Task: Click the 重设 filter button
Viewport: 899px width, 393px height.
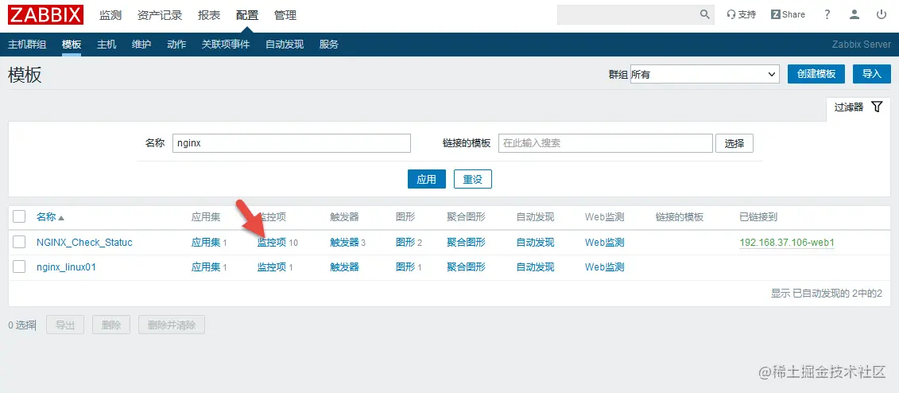Action: tap(473, 179)
